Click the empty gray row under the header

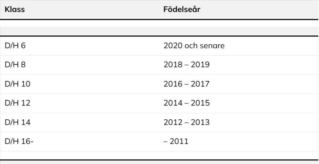(159, 31)
